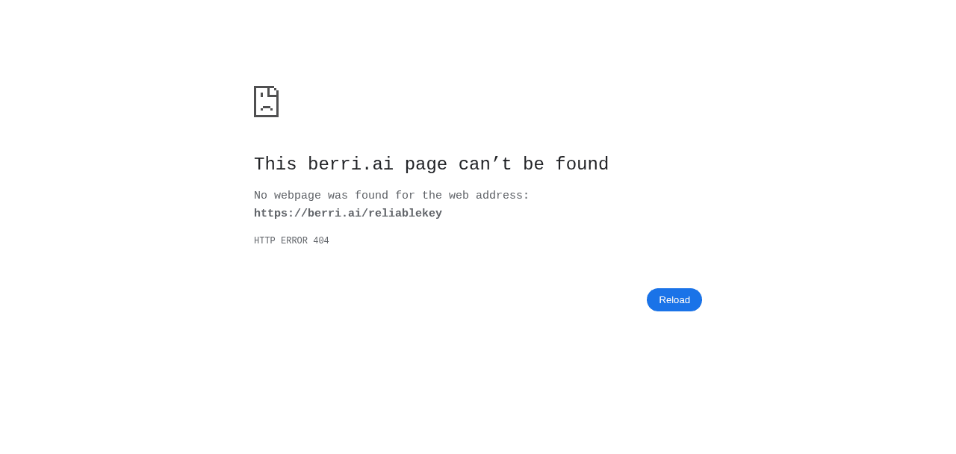Screen dimensions: 956x454
Task: Click the sad page error icon
Action: pyautogui.click(x=266, y=102)
